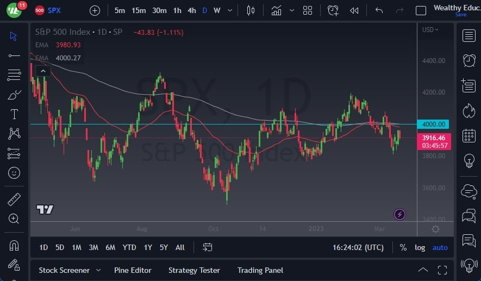Screen dimensions: 481x281
Task: Undo the last chart action
Action: [x=379, y=11]
